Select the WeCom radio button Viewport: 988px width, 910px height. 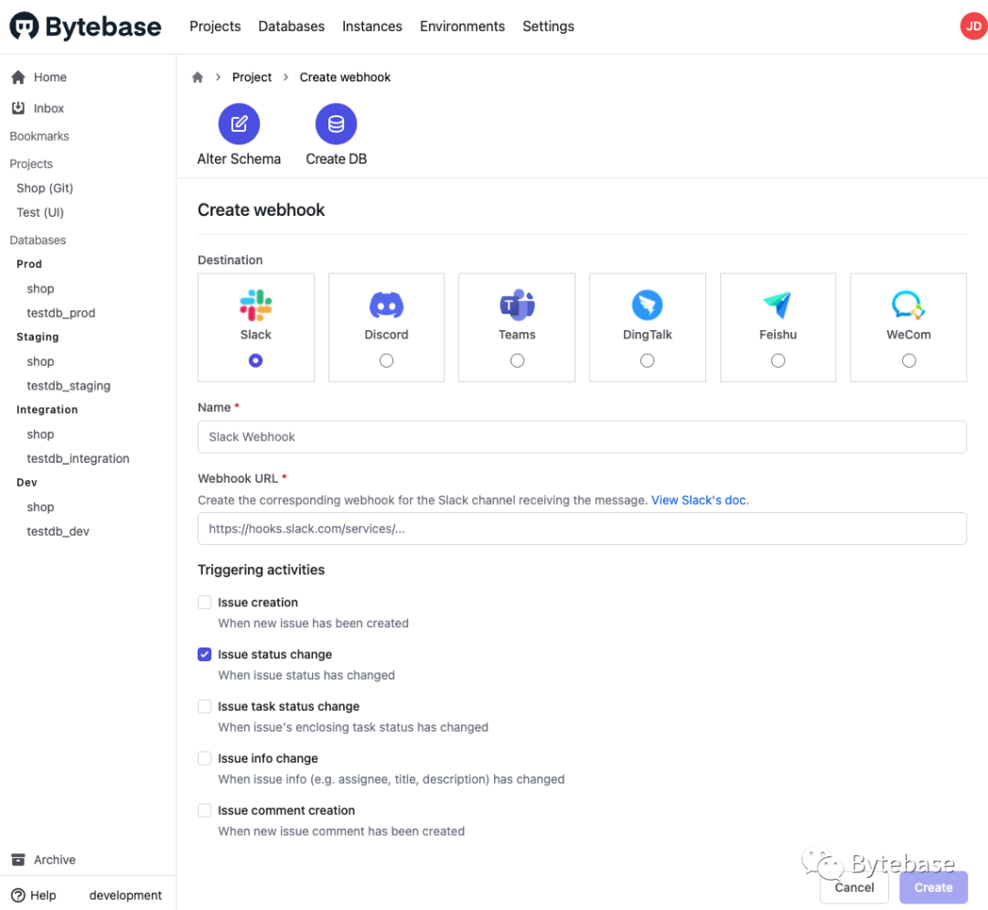[908, 360]
